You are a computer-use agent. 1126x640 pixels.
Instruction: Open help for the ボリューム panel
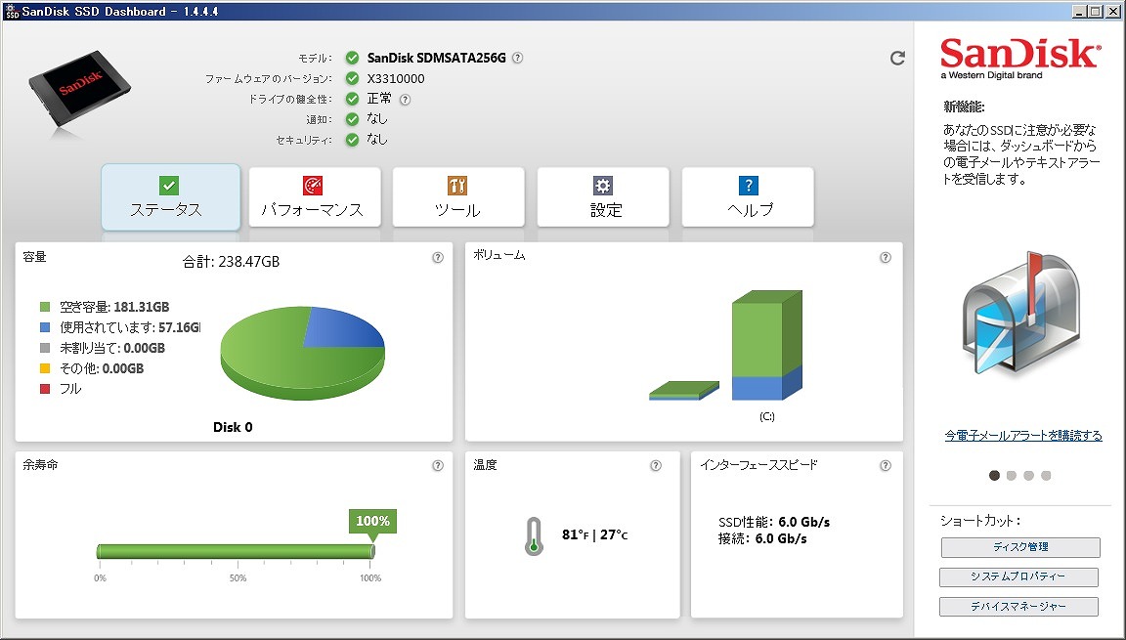[886, 258]
